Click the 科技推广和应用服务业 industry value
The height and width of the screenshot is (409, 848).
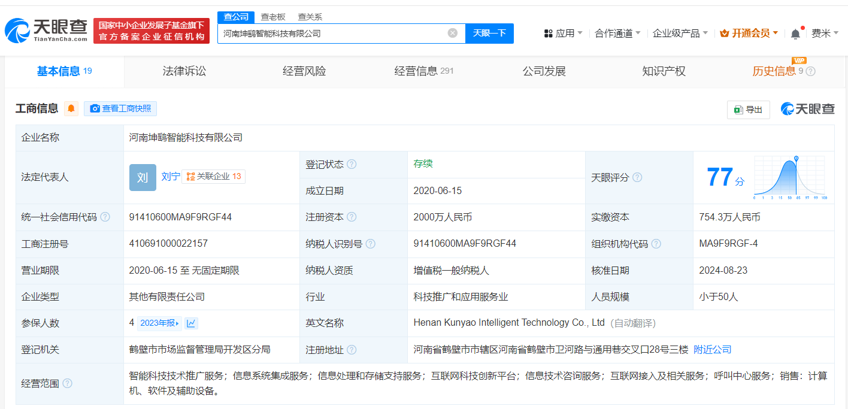pos(462,297)
